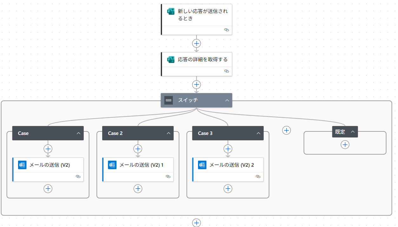Click the スイッチ control icon

coord(169,100)
